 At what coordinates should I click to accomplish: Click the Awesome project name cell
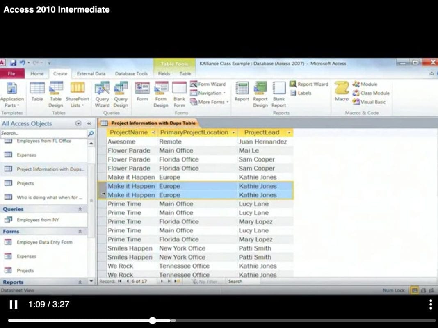point(132,142)
